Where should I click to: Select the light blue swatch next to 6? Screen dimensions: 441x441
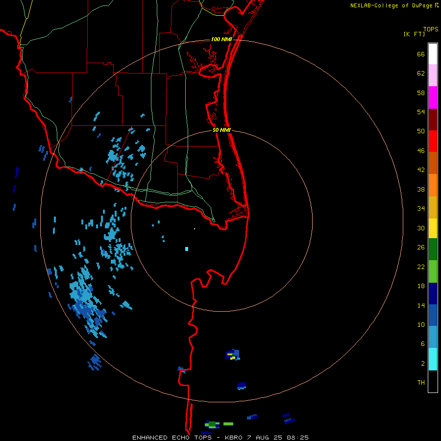click(x=433, y=337)
